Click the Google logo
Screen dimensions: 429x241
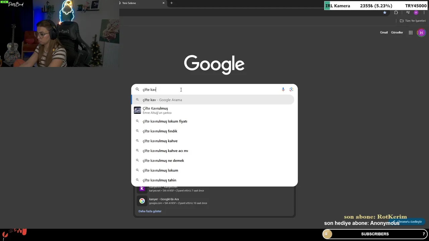click(x=214, y=64)
